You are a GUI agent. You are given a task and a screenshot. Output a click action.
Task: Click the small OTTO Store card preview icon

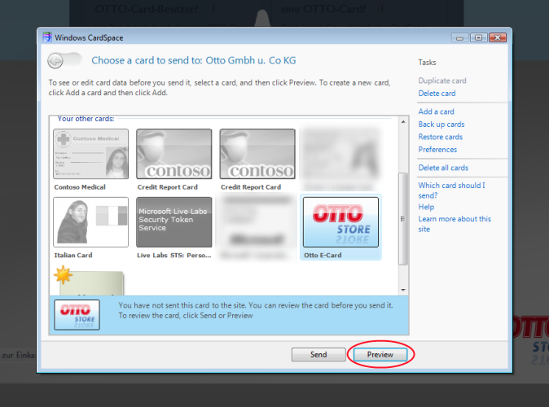[77, 315]
